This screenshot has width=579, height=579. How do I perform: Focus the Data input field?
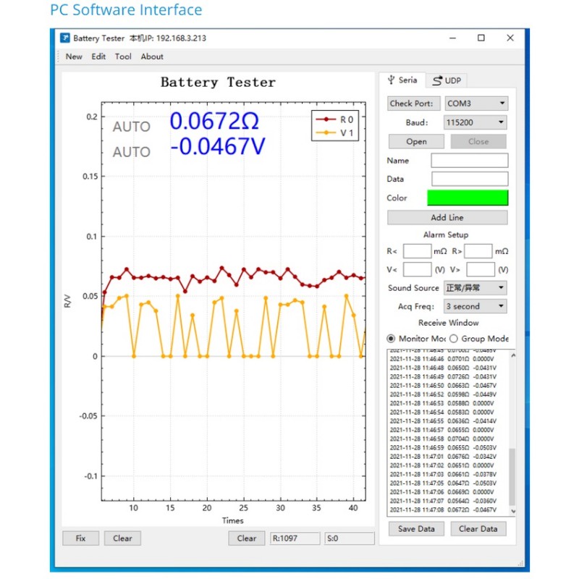(470, 179)
